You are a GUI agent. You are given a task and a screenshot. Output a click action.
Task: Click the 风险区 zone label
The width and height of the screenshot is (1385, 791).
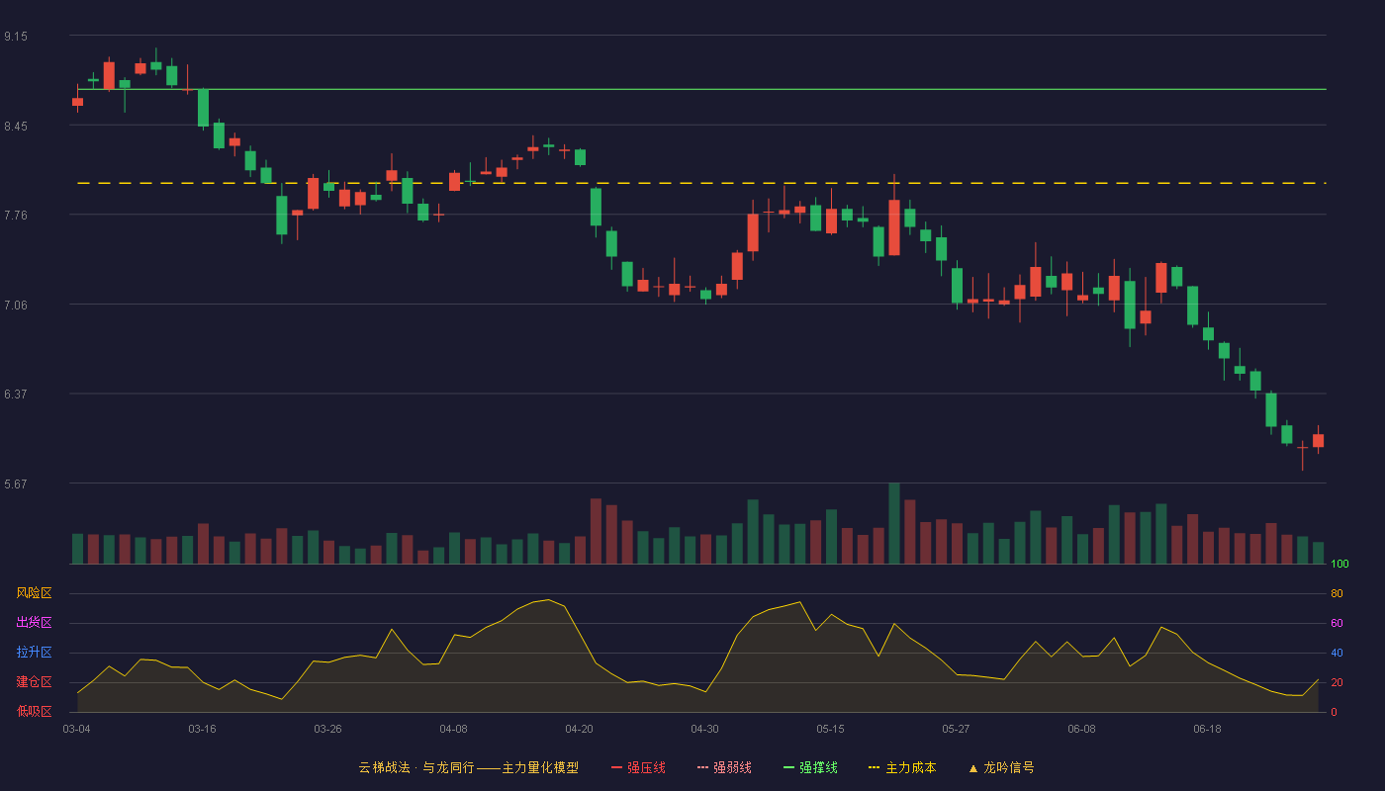click(34, 593)
